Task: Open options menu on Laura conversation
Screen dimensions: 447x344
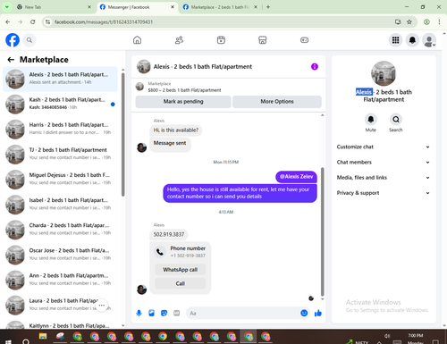Action: [x=102, y=306]
